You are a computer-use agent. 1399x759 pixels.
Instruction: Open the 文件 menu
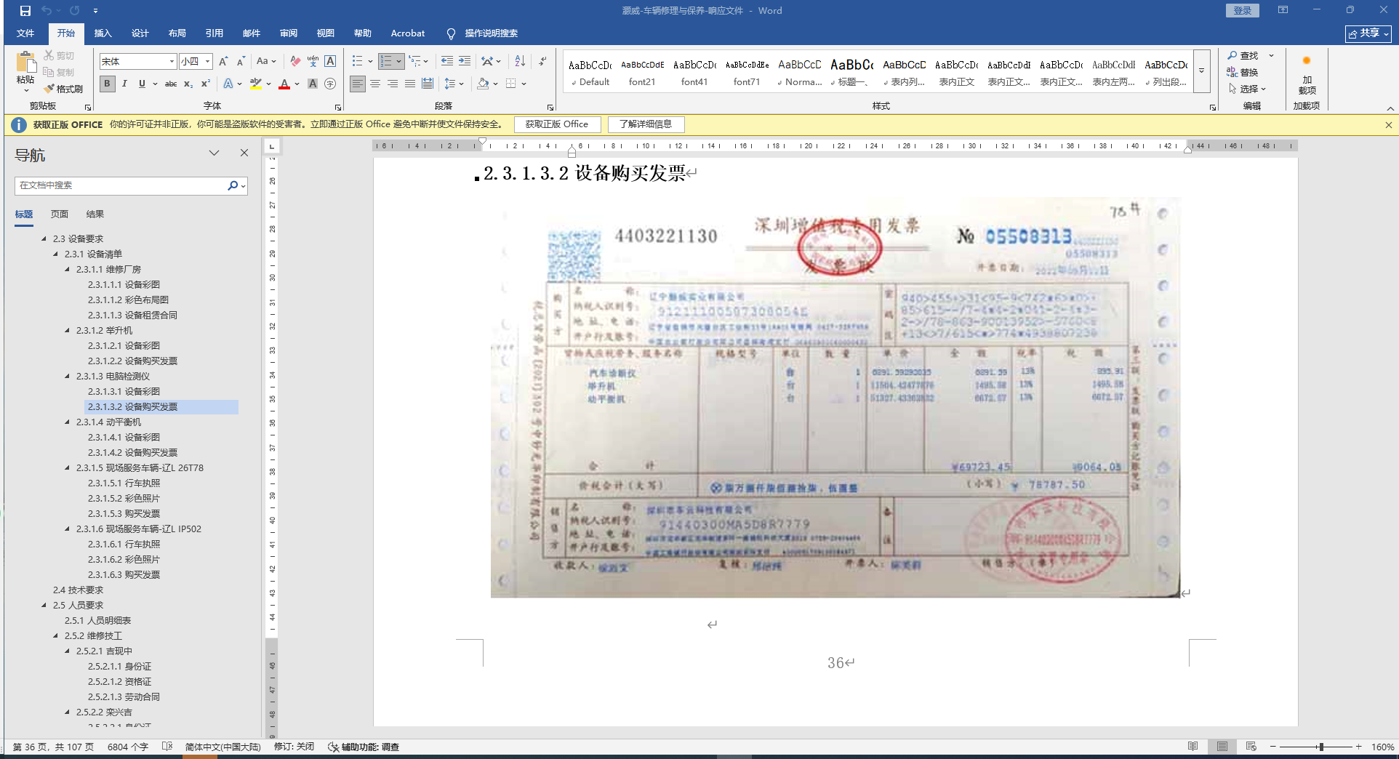tap(25, 33)
